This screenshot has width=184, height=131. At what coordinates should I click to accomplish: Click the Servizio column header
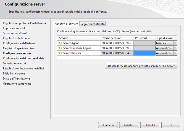pyautogui.click(x=79, y=38)
